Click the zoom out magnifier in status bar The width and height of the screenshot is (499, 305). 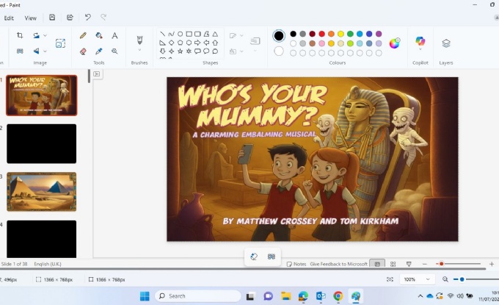[x=445, y=279]
